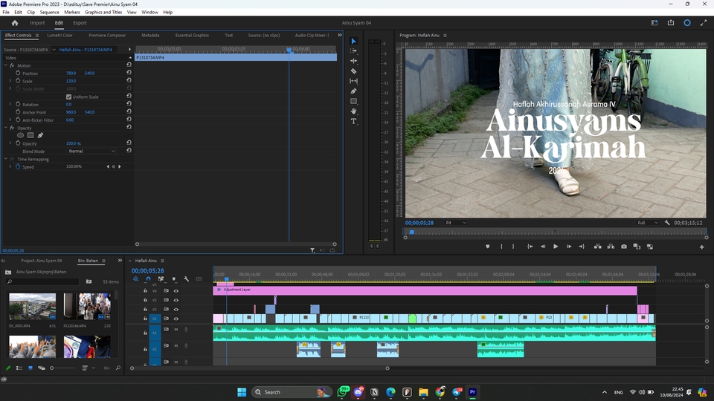Expand the Scale property

(x=10, y=80)
